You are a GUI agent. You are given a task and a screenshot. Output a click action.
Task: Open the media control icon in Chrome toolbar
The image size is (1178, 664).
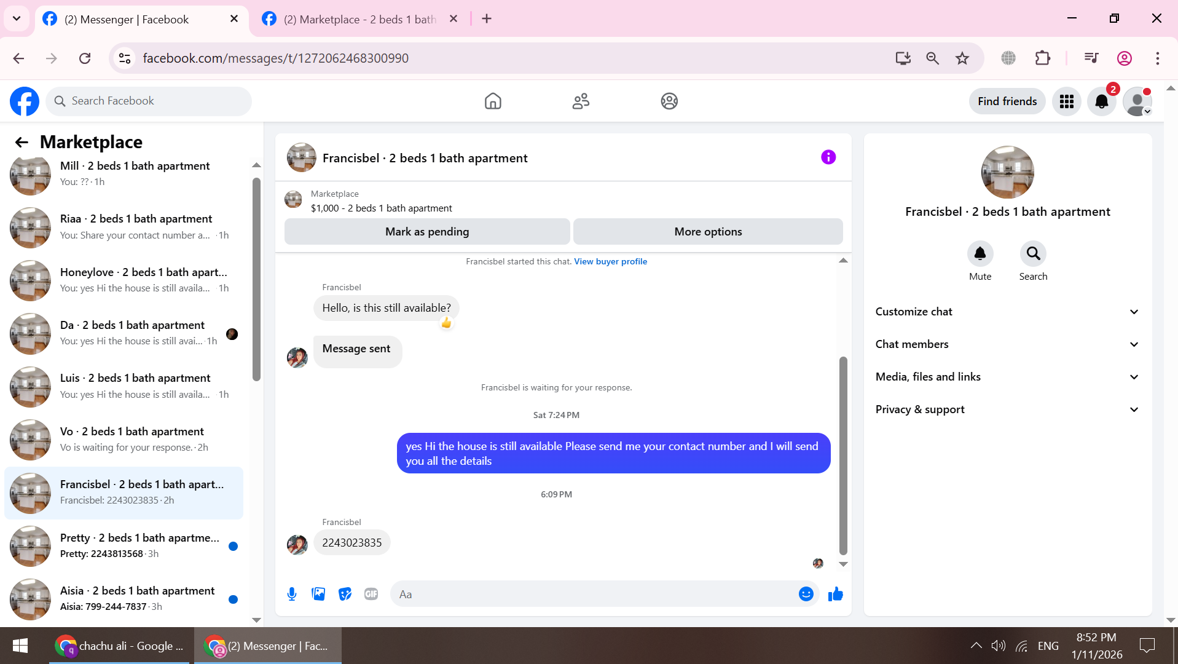[x=1091, y=58]
